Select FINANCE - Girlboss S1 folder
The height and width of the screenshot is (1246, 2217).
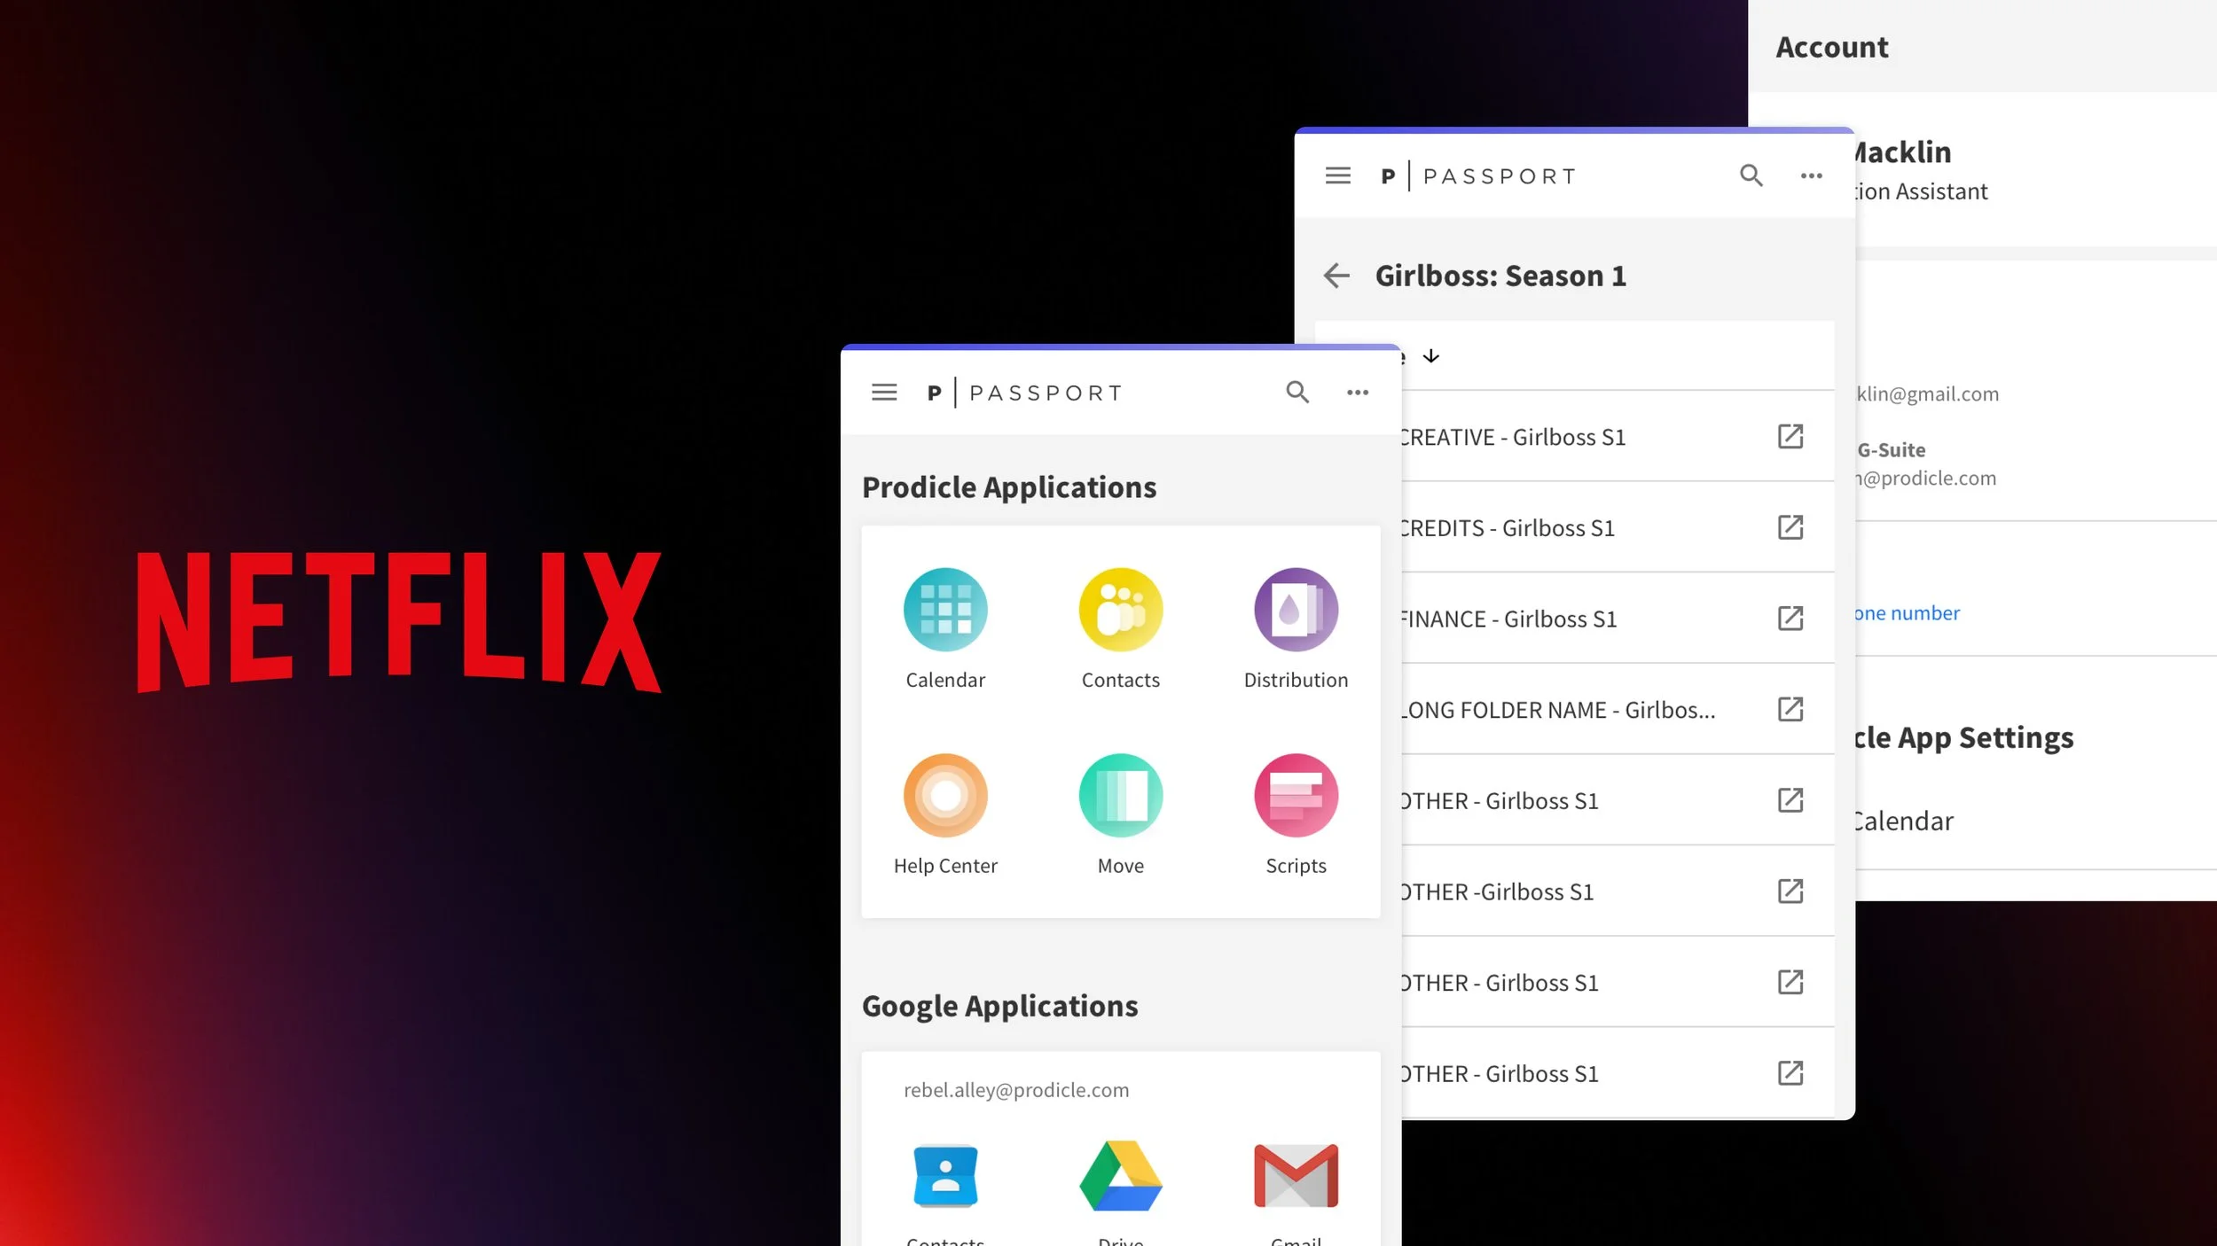(x=1618, y=619)
